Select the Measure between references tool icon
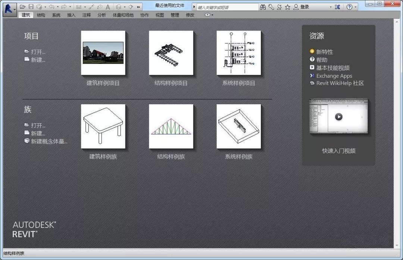Viewport: 403px width, 260px height. pos(79,7)
